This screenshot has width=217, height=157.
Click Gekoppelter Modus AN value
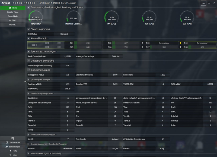tap(67, 75)
